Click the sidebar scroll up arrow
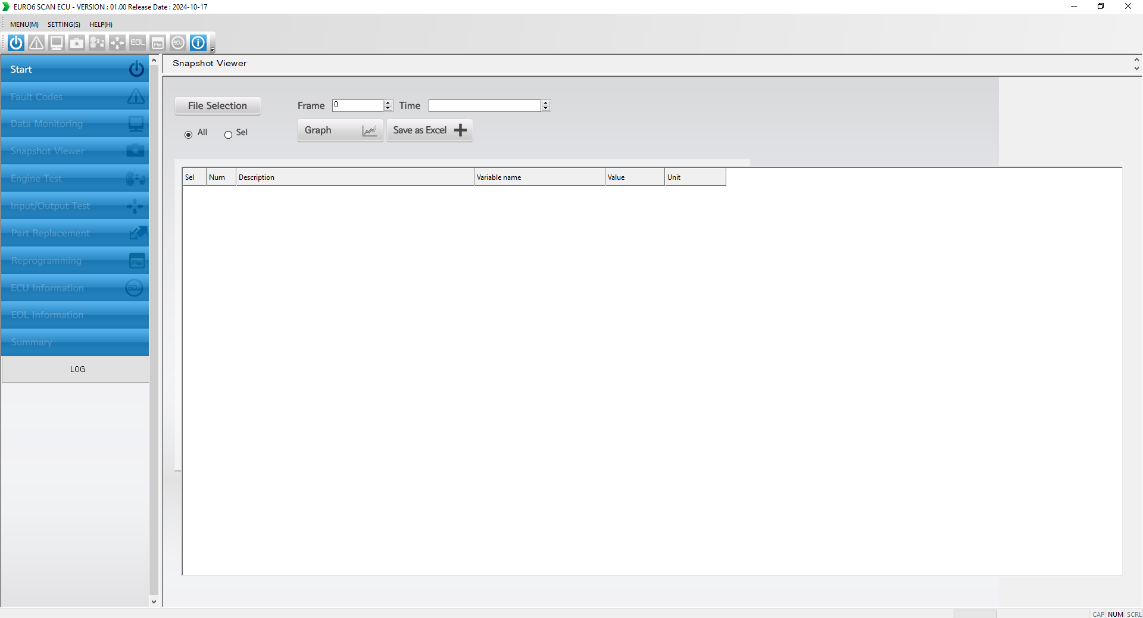 coord(154,60)
